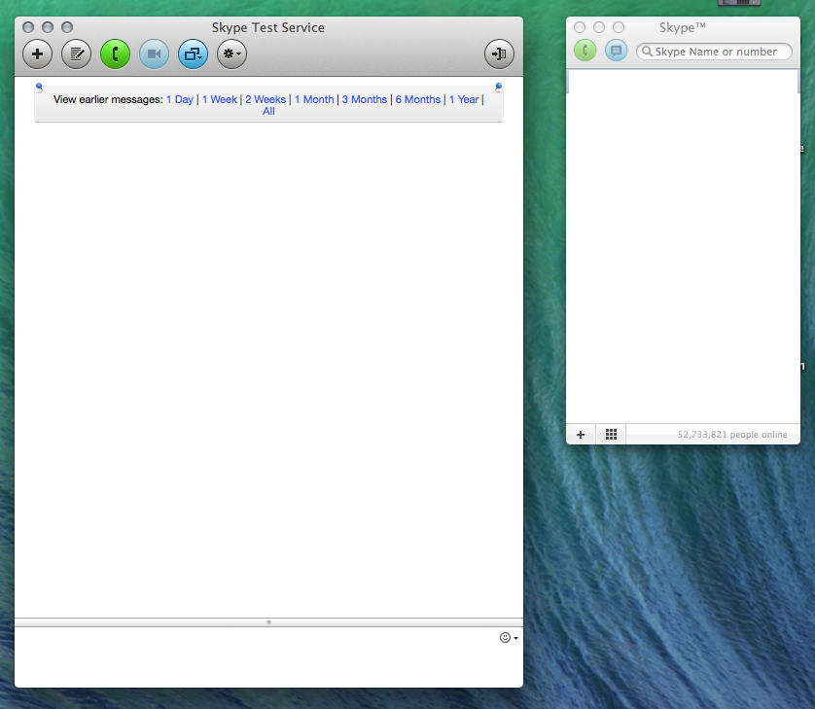Close the Skype contacts window
This screenshot has width=815, height=709.
(580, 27)
